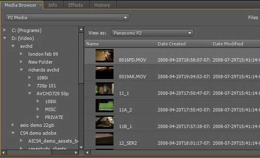Switch to the Info tab
Viewport: 260px width, 158px height.
[x=53, y=5]
